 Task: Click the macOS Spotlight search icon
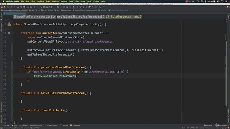point(193,1)
